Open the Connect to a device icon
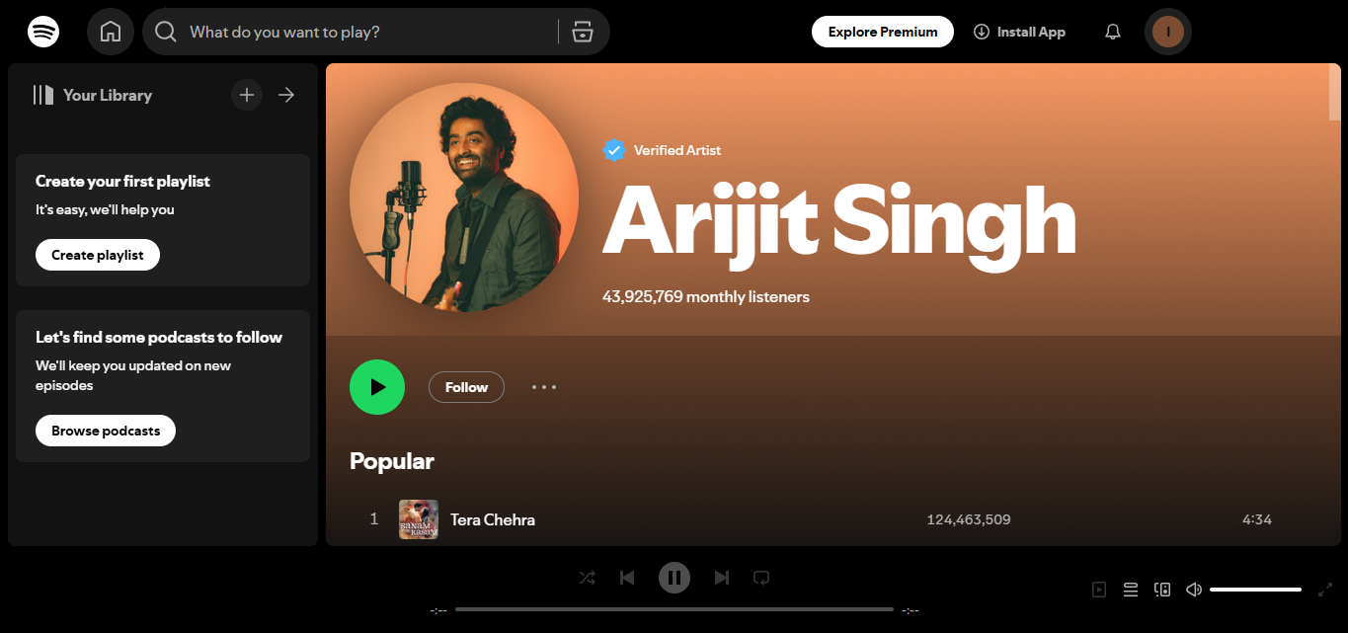This screenshot has width=1348, height=633. [x=1161, y=589]
